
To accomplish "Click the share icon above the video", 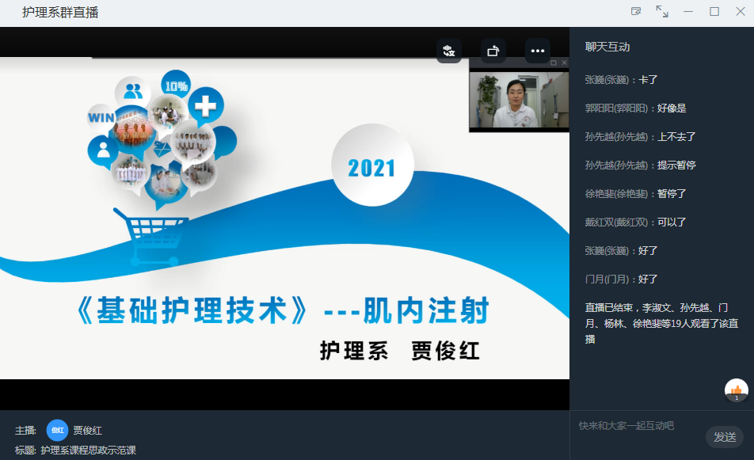I will pos(493,51).
